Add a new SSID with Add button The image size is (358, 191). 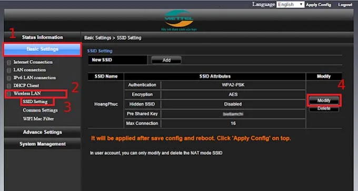tap(166, 60)
